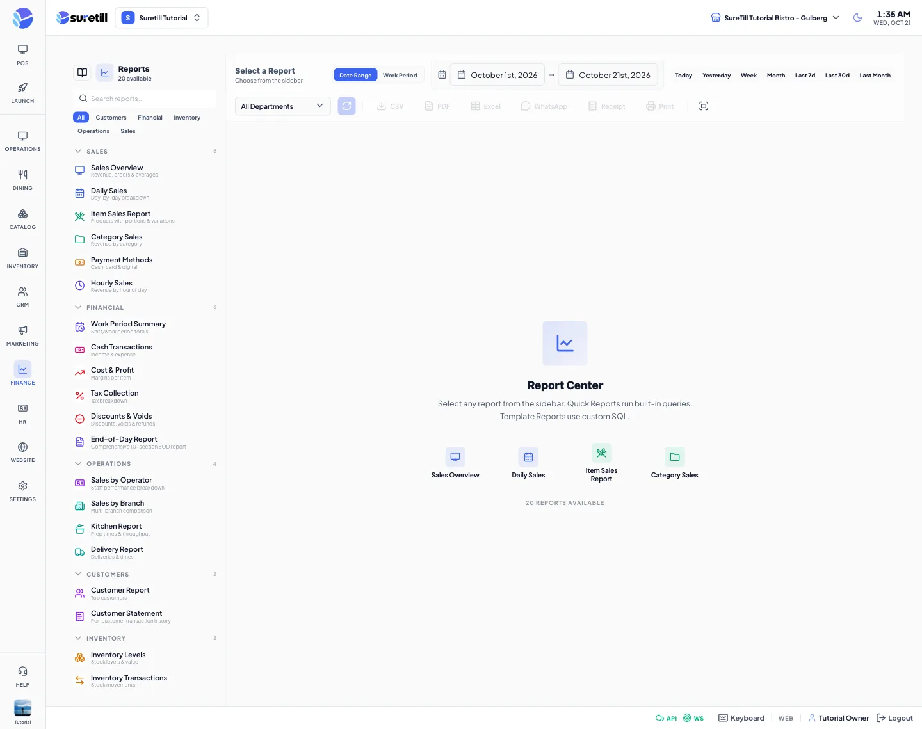Image resolution: width=922 pixels, height=729 pixels.
Task: Pick start date October 1st, 2026
Action: click(497, 75)
